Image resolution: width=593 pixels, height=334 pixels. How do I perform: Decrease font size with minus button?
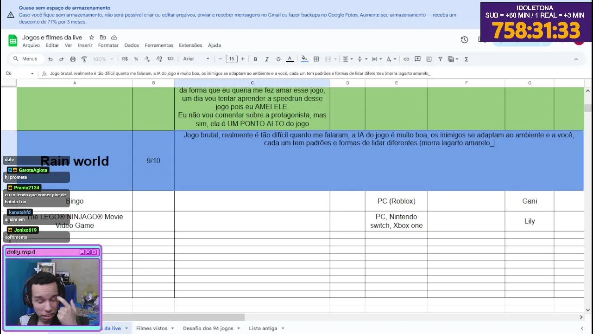click(220, 59)
